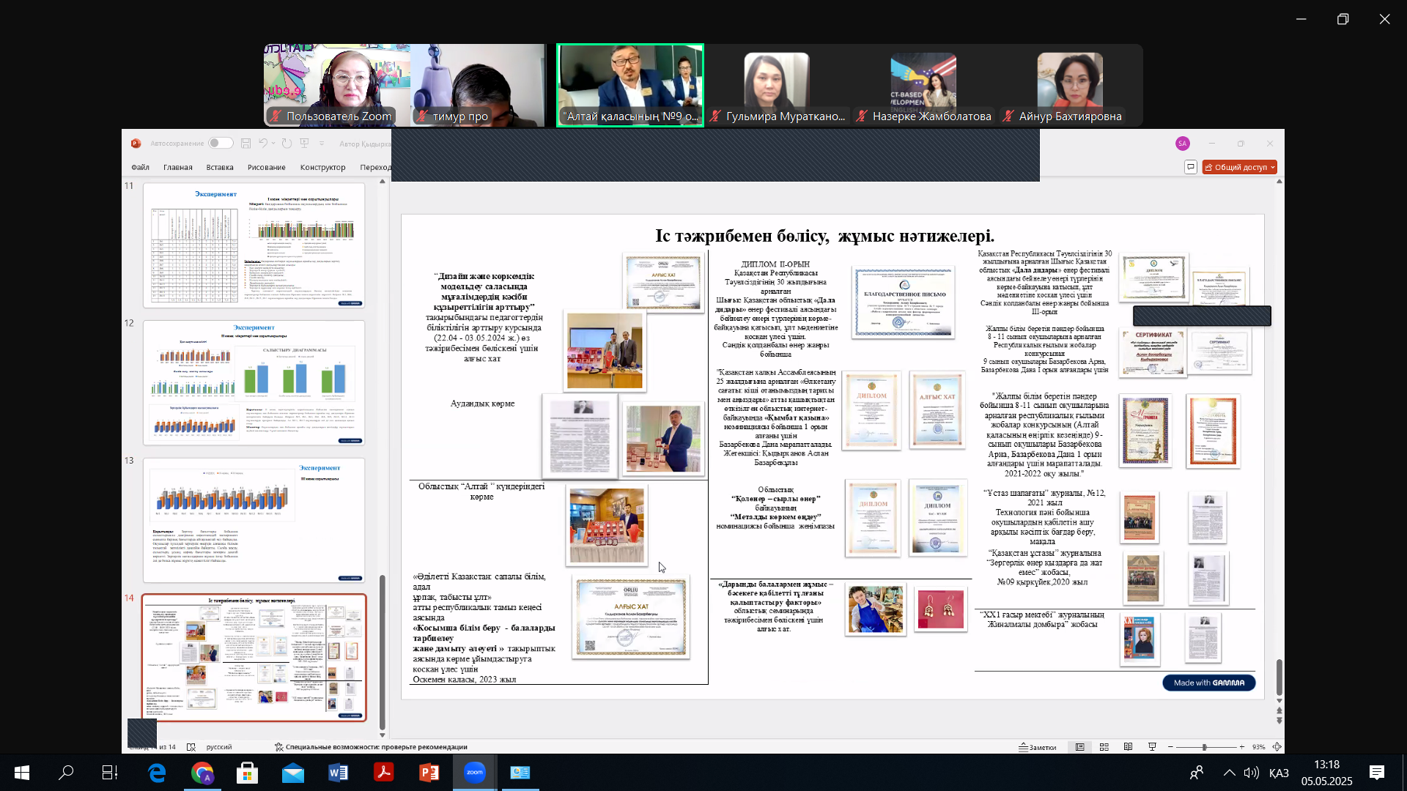Open the Comments pane icon
1407x791 pixels.
coord(1191,167)
